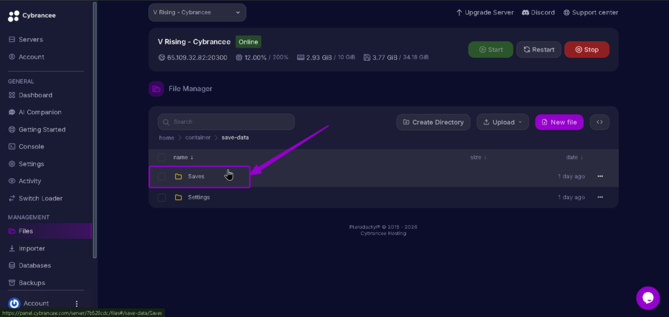Click the red Stop button
This screenshot has width=669, height=317.
pyautogui.click(x=587, y=50)
